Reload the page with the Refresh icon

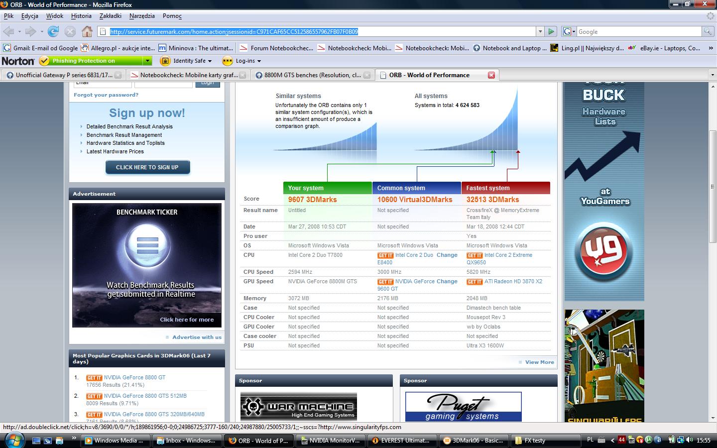coord(53,31)
